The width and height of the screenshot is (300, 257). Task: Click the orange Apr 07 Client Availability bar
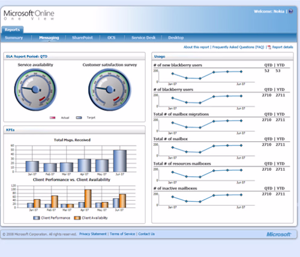pos(88,199)
